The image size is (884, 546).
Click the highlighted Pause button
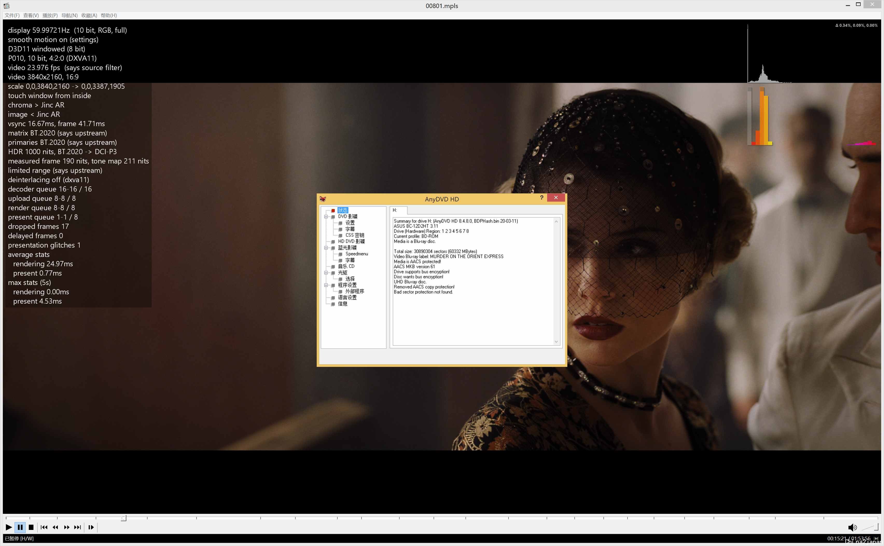tap(20, 527)
